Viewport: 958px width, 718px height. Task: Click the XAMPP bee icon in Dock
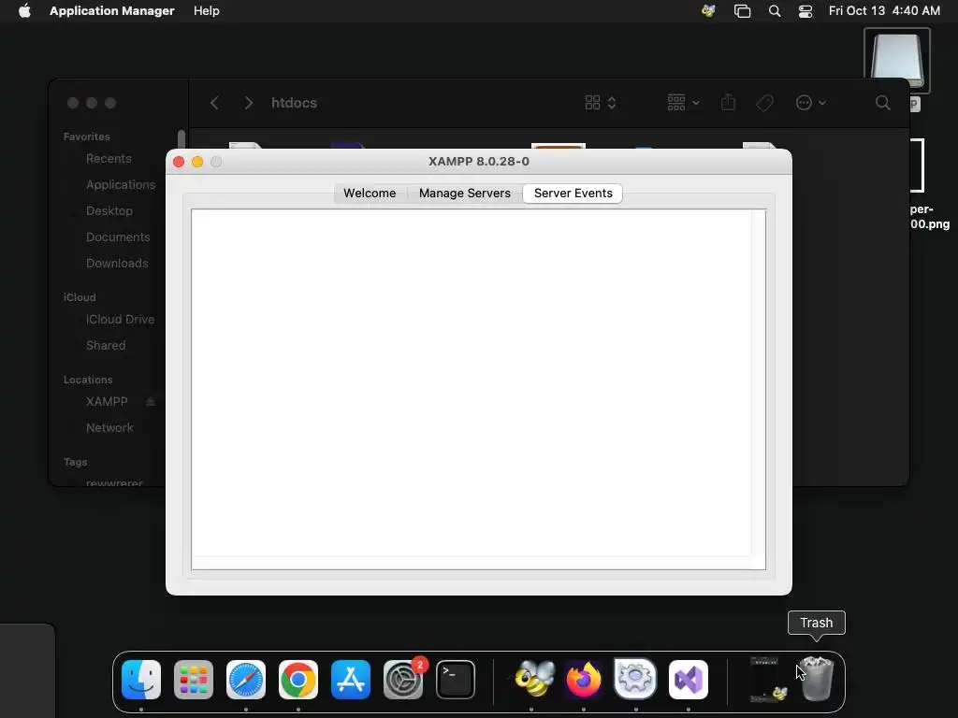pyautogui.click(x=532, y=680)
